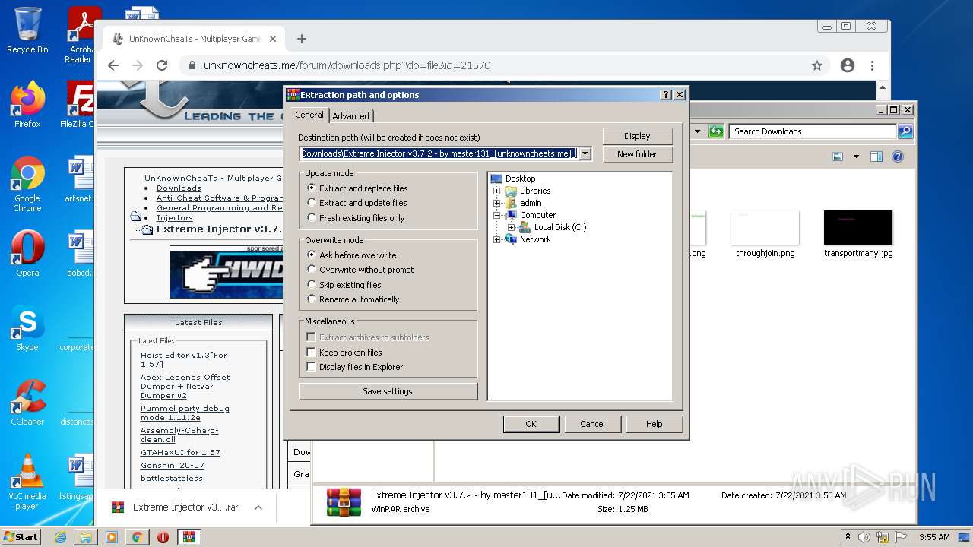973x547 pixels.
Task: Switch to the Advanced tab
Action: tap(350, 116)
